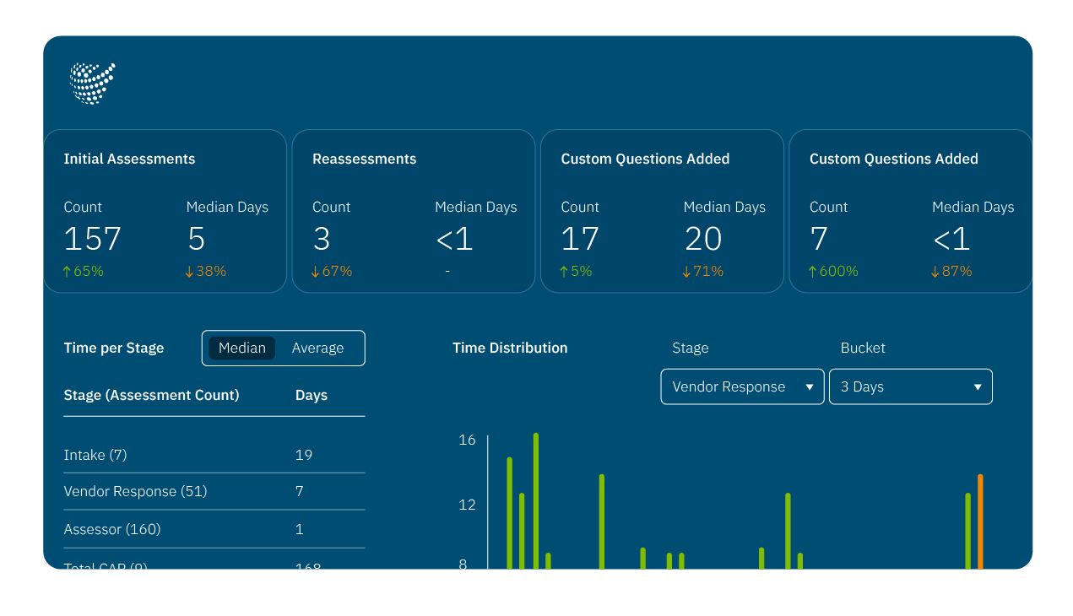Click the Reassessments count value 3

pos(322,239)
